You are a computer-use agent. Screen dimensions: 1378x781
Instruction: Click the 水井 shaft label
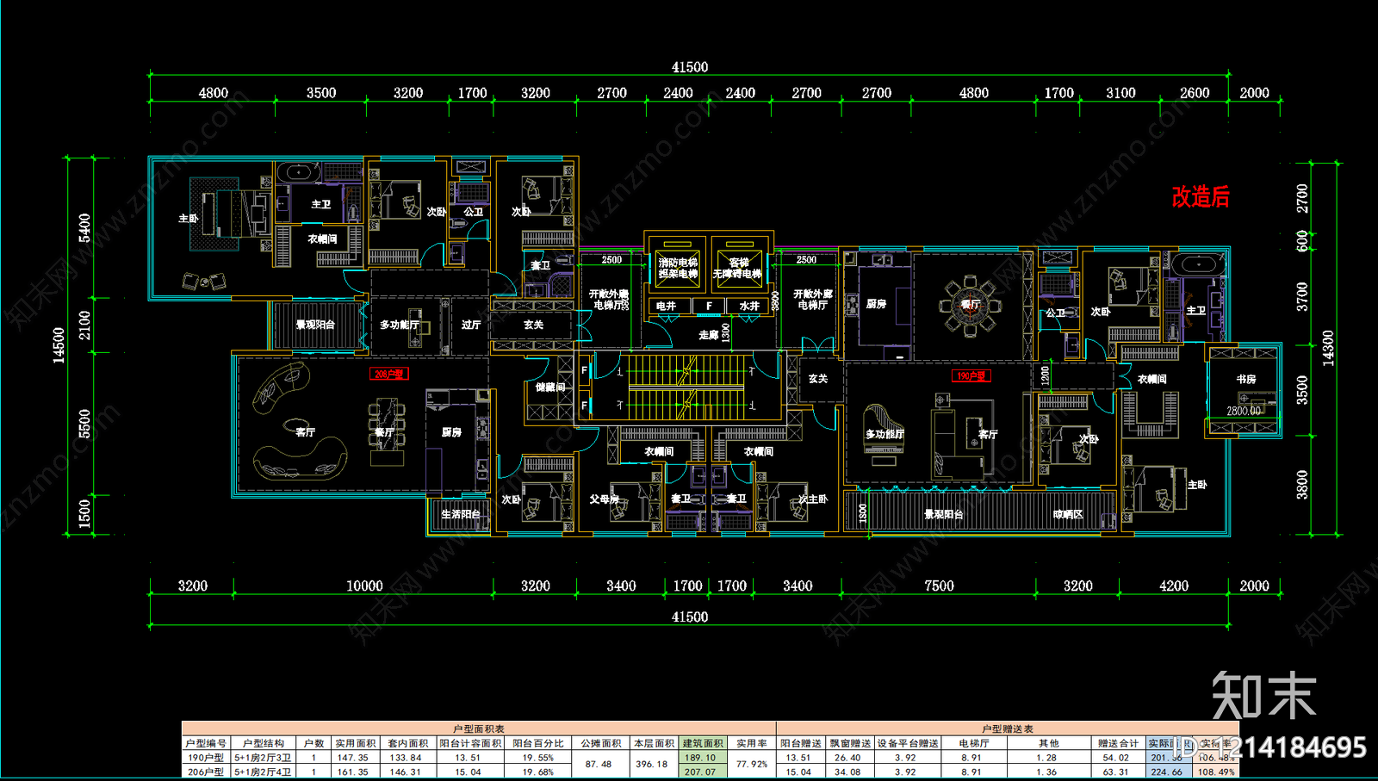(749, 306)
